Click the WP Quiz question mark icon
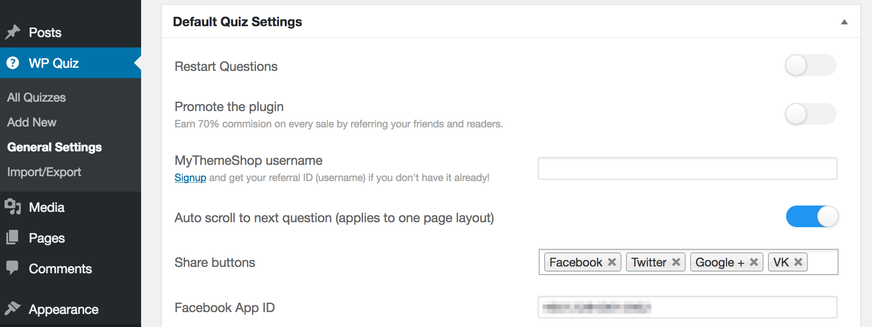Image resolution: width=872 pixels, height=327 pixels. (13, 63)
